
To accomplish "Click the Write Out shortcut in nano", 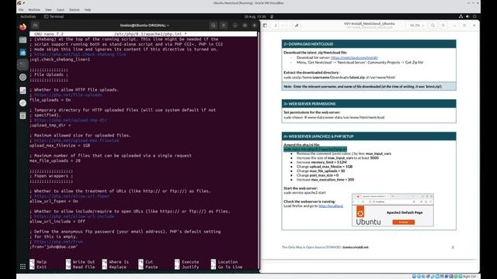I will pos(80,262).
